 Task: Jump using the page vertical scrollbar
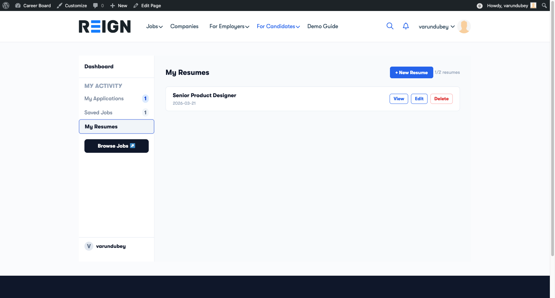point(552,129)
